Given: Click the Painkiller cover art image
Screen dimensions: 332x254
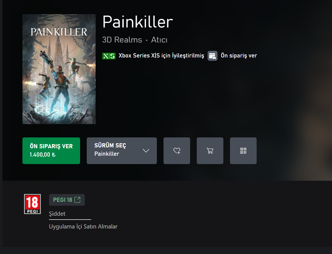Looking at the screenshot, I should click(x=59, y=69).
